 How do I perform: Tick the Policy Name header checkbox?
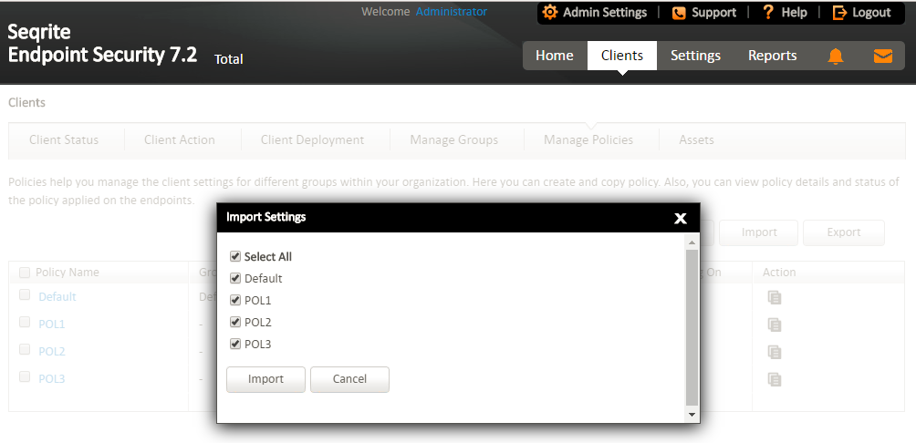(25, 272)
